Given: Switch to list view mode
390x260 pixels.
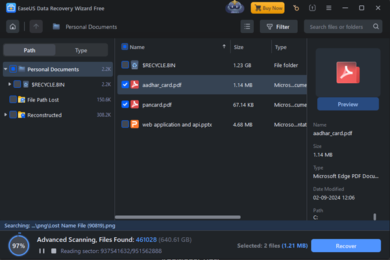Looking at the screenshot, I should click(x=247, y=27).
